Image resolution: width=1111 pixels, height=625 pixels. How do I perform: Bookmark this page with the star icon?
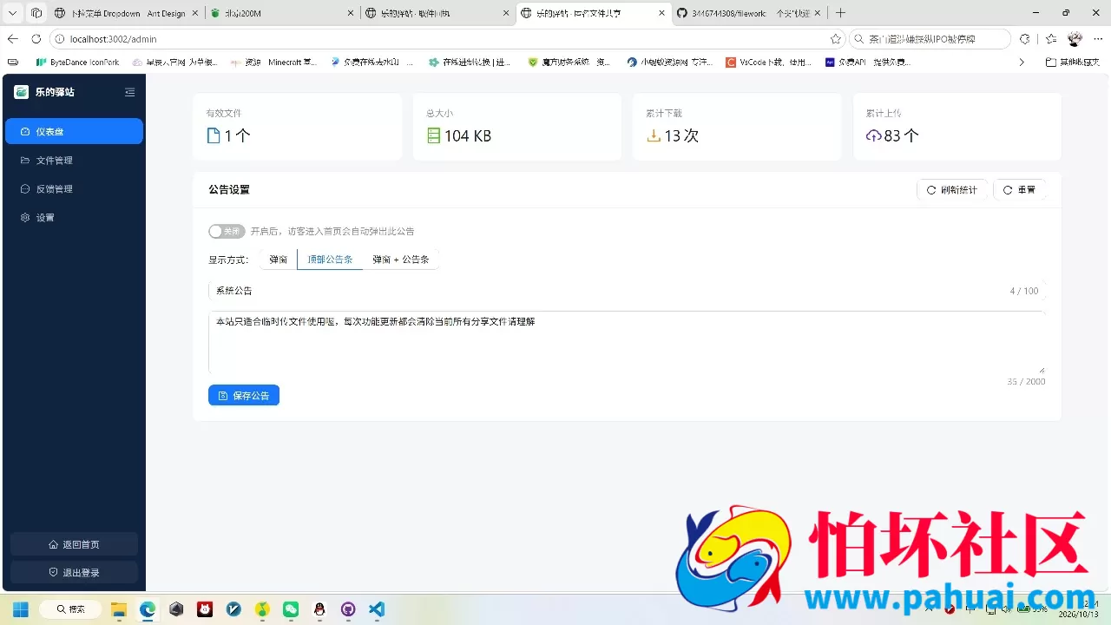(x=836, y=39)
